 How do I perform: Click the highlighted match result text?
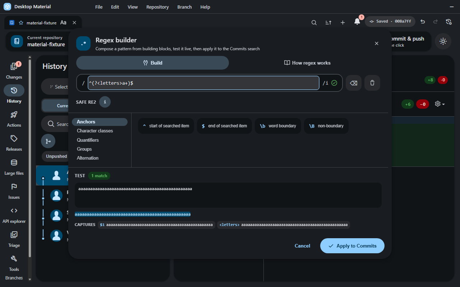[x=133, y=214]
